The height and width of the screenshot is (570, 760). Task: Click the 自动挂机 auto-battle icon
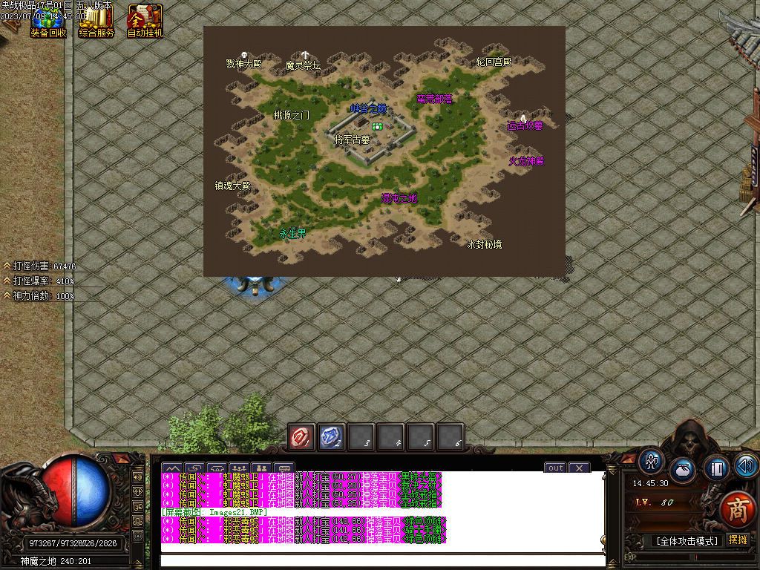144,19
